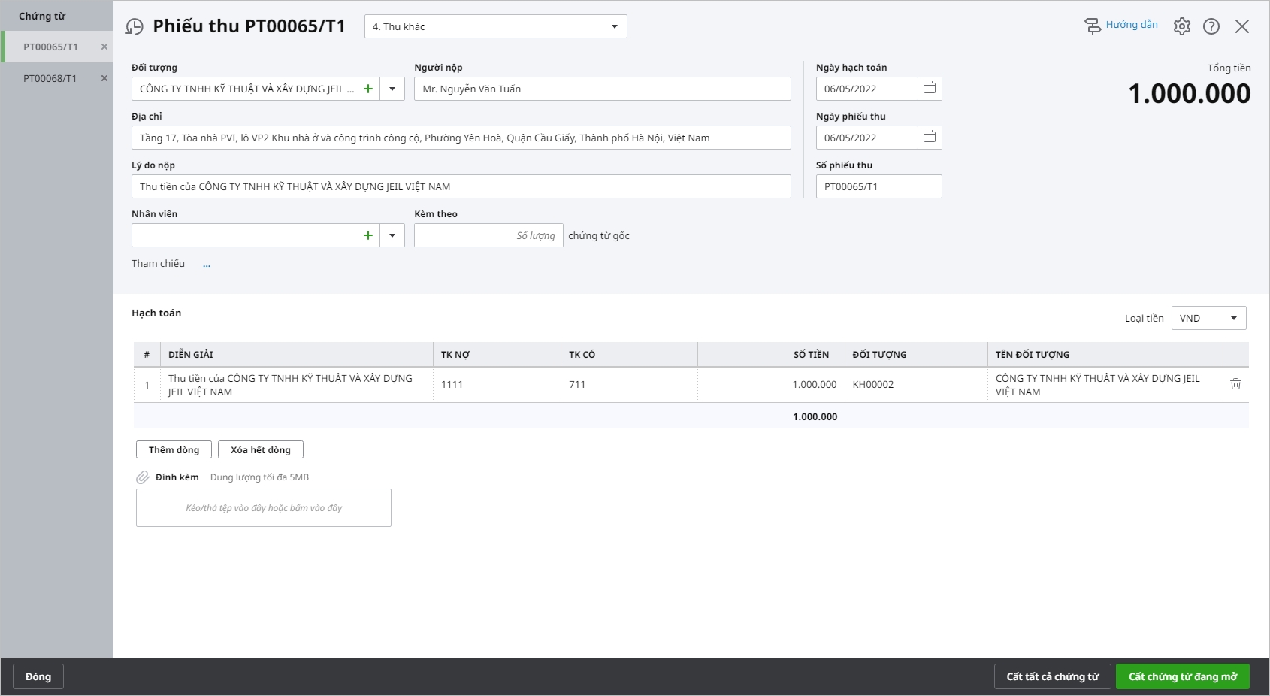Click the paperclip Đính kèm icon
This screenshot has width=1270, height=696.
pos(142,477)
